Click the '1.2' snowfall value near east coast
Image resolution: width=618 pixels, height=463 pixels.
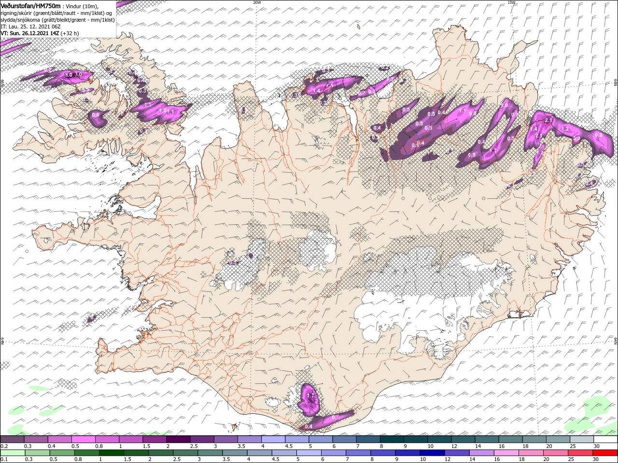coord(565,129)
